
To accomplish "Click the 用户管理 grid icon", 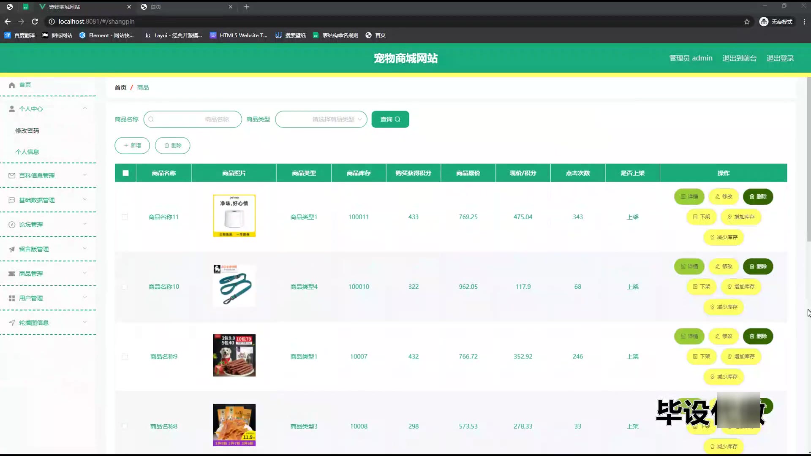I will click(x=12, y=298).
